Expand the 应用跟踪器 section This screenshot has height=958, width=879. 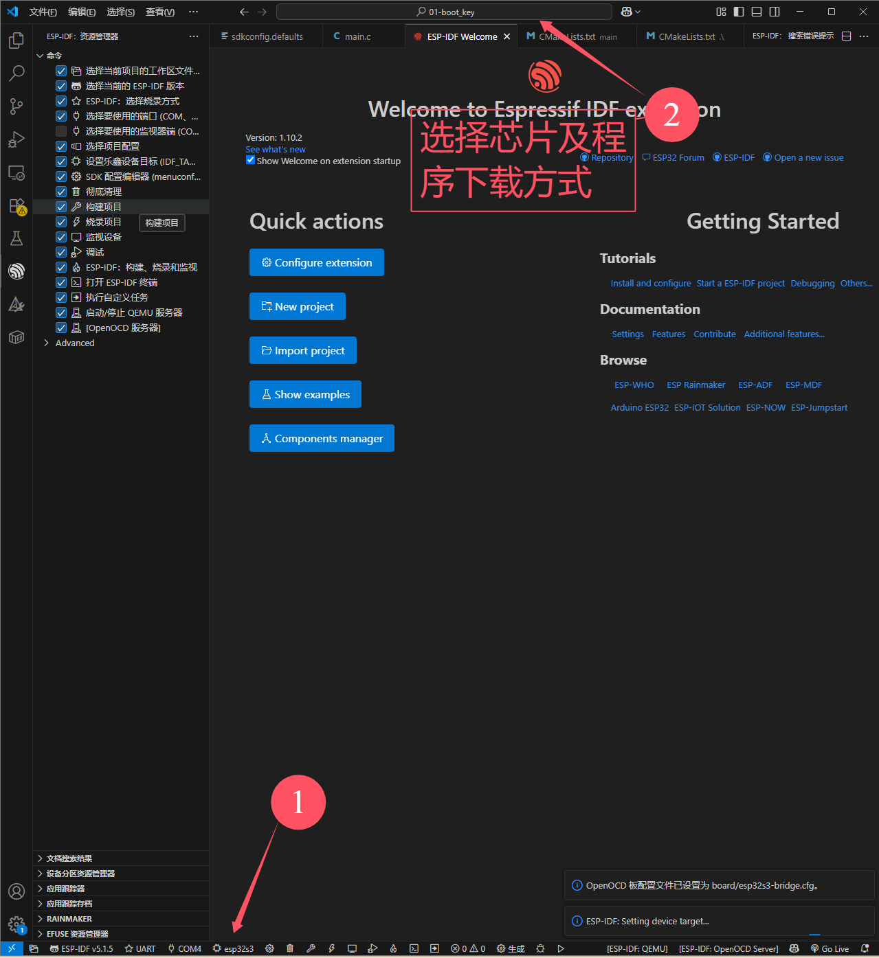click(x=121, y=889)
